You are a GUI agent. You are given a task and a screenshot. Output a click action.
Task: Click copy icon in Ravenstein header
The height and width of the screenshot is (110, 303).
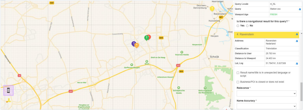click(x=297, y=34)
